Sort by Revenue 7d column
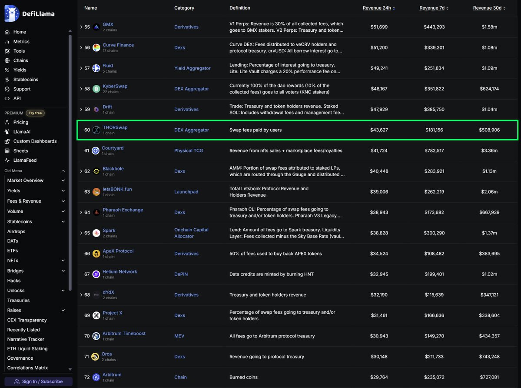Viewport: 521px width, 388px height. [434, 8]
